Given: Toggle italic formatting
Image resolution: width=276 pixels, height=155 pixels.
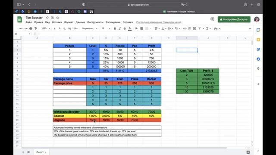Looking at the screenshot, I should pyautogui.click(x=120, y=28).
